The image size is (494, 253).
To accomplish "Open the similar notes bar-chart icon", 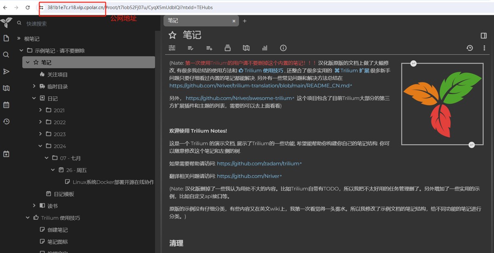I will [x=265, y=48].
